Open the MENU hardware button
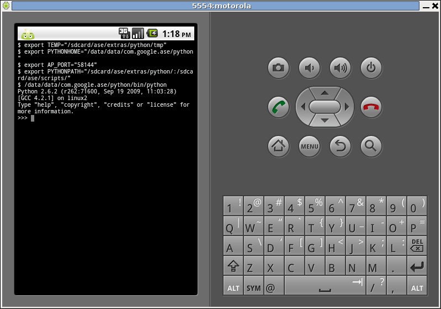Screen dimensions: 441x309 (310, 146)
